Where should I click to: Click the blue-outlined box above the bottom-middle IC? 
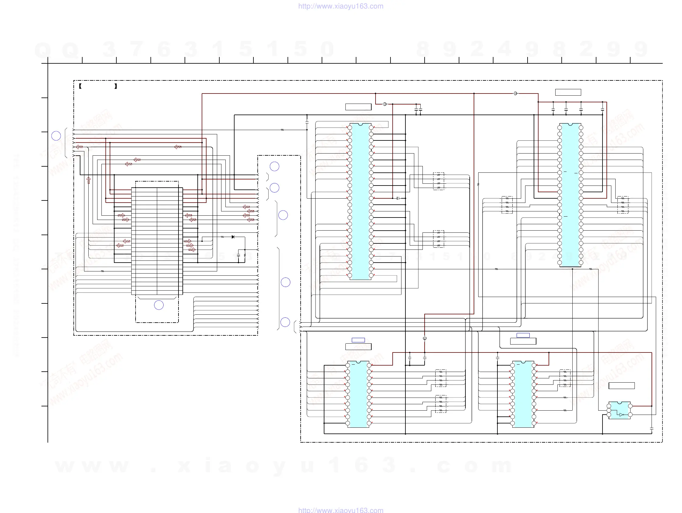click(x=523, y=335)
